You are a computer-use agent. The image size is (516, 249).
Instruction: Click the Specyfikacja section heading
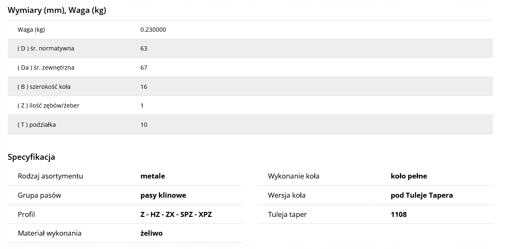pos(31,157)
